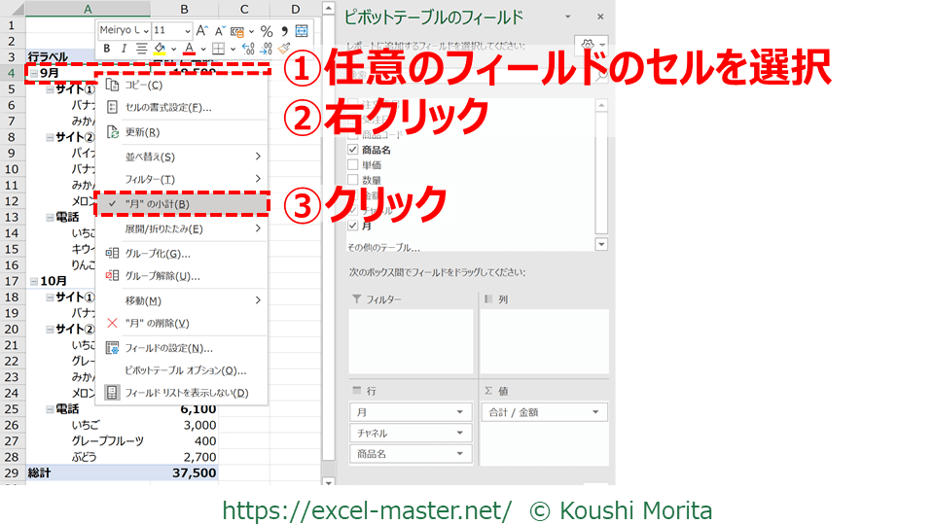Viewport: 934px width, 525px height.
Task: Click the format painter brush icon
Action: pos(284,48)
